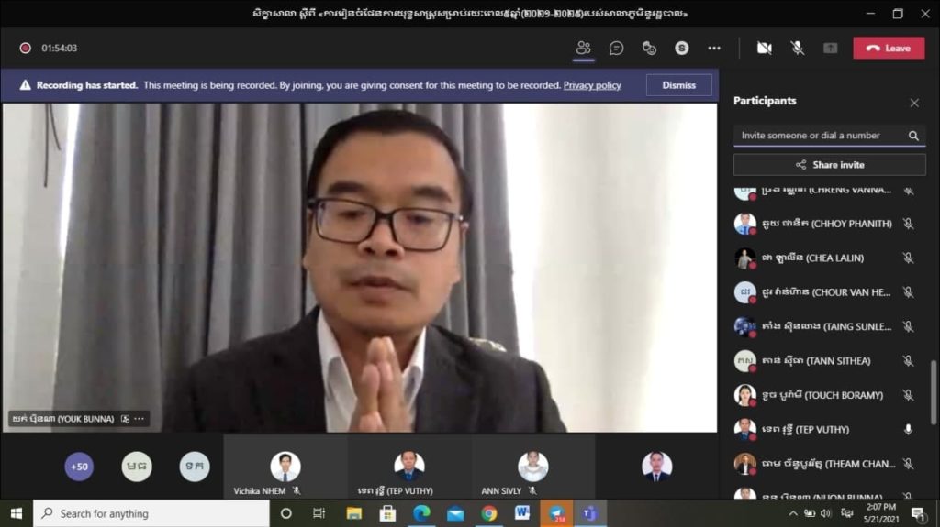Open Microsoft Word from taskbar
The image size is (940, 527).
click(x=522, y=513)
